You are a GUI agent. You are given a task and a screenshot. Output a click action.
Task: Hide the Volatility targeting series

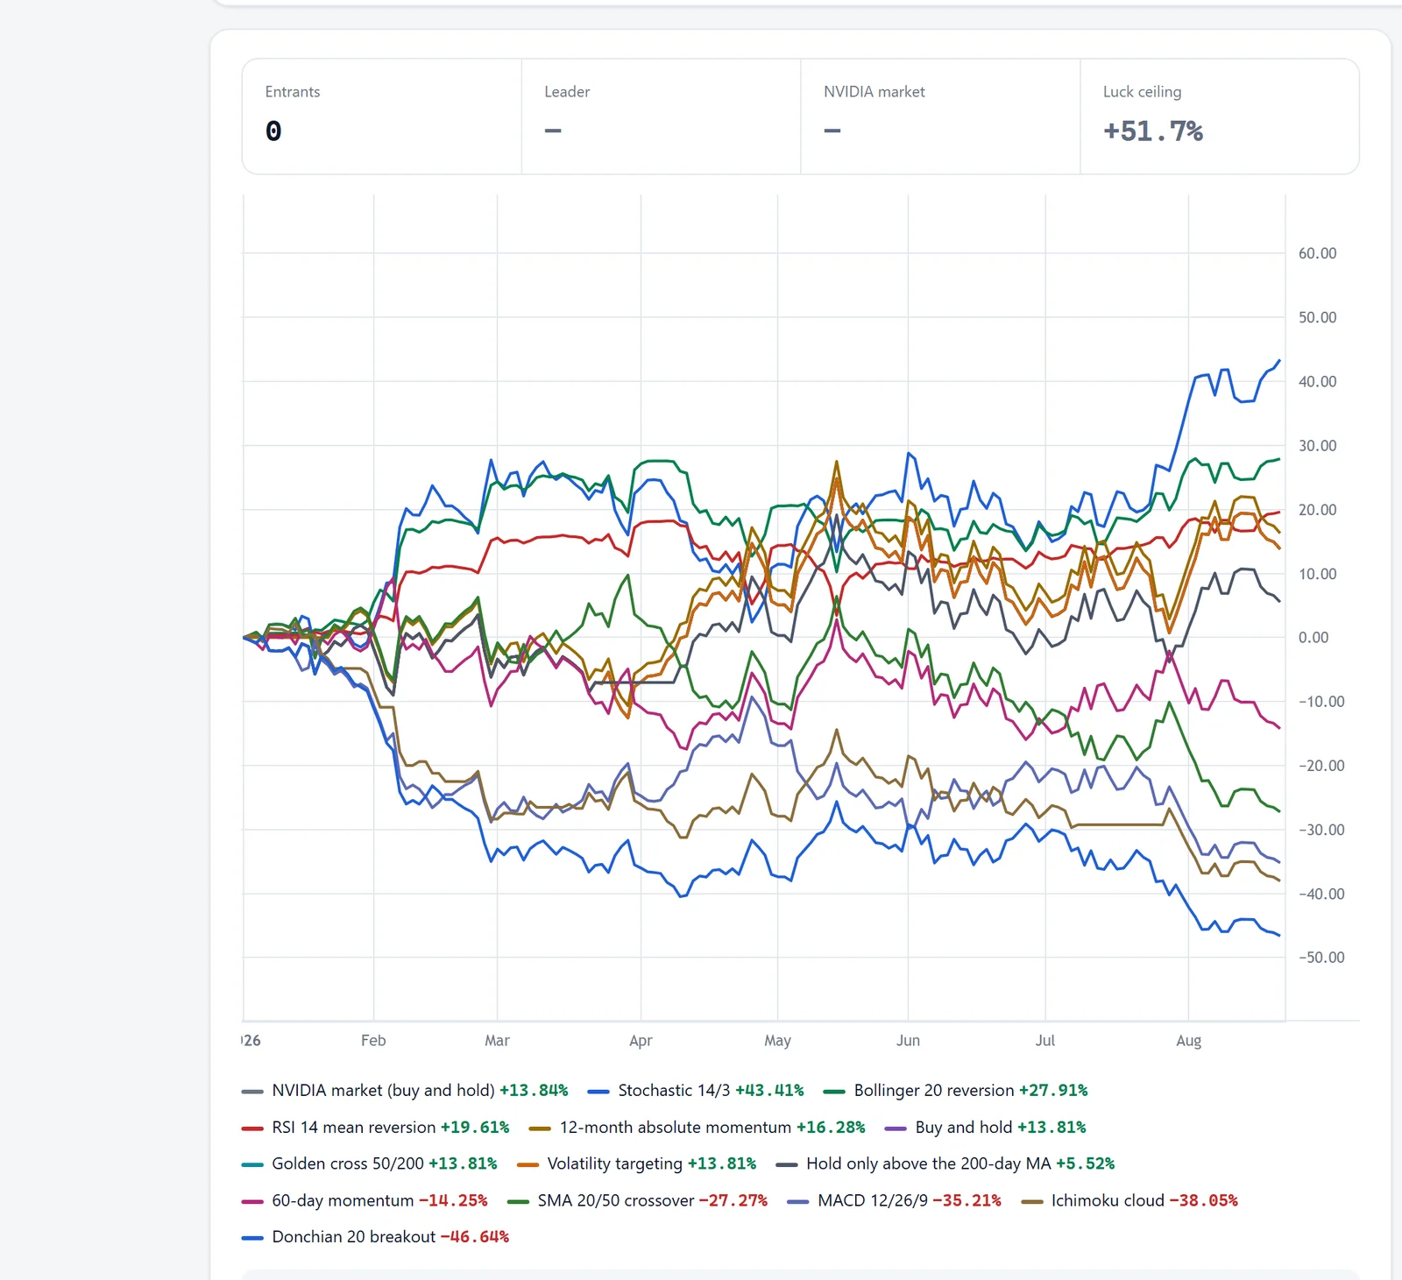click(x=637, y=1164)
